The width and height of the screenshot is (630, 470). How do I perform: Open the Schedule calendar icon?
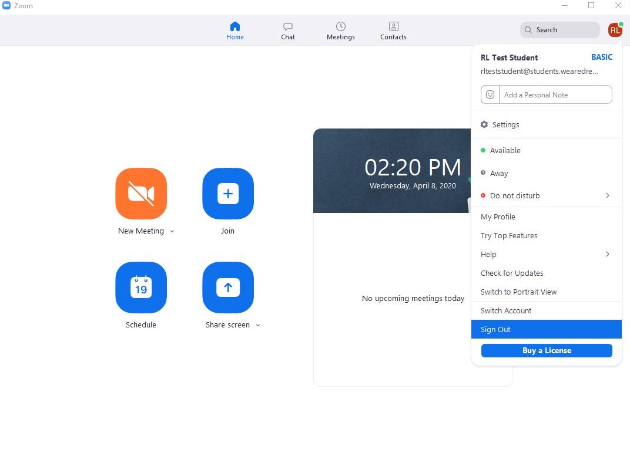[x=141, y=287]
